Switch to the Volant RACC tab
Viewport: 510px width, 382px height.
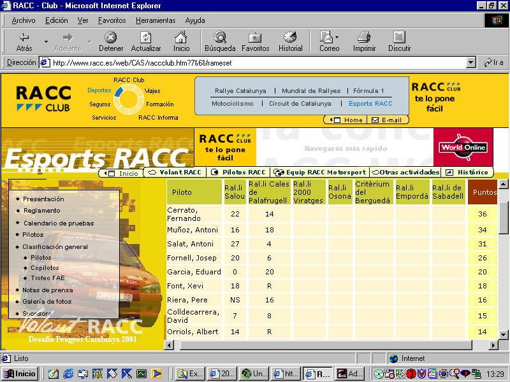pyautogui.click(x=174, y=173)
